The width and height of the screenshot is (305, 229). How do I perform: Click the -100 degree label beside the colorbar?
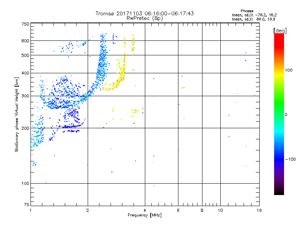(x=290, y=159)
